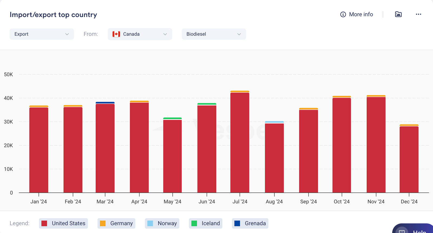Click the More info link
The width and height of the screenshot is (433, 233).
pyautogui.click(x=361, y=15)
